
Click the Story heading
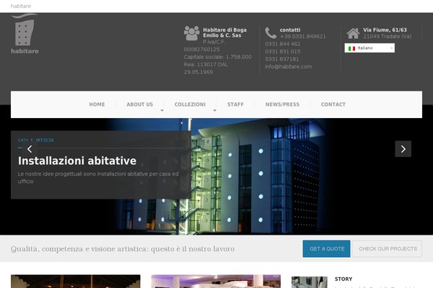(x=344, y=279)
